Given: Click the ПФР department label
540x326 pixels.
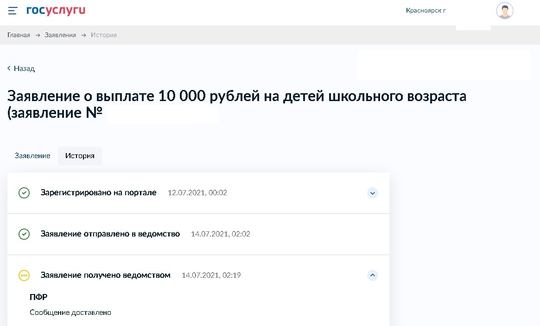Looking at the screenshot, I should [x=38, y=297].
